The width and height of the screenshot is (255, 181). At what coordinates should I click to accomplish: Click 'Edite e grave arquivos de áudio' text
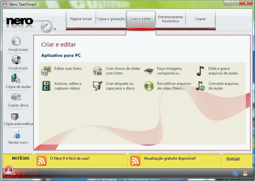[223, 71]
